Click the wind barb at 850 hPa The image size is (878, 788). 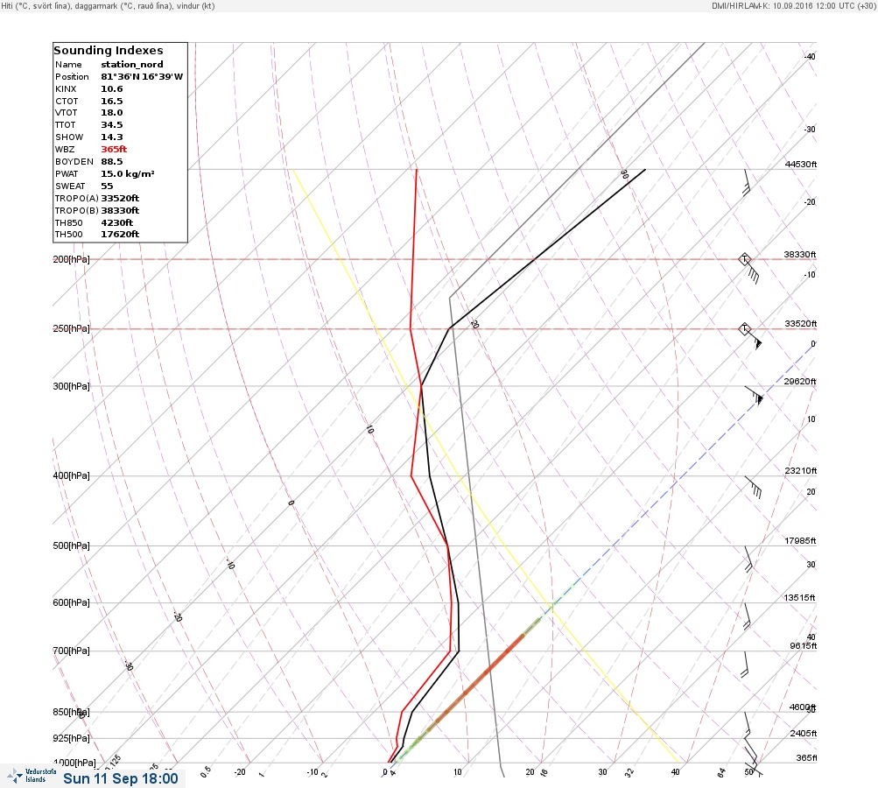747,725
